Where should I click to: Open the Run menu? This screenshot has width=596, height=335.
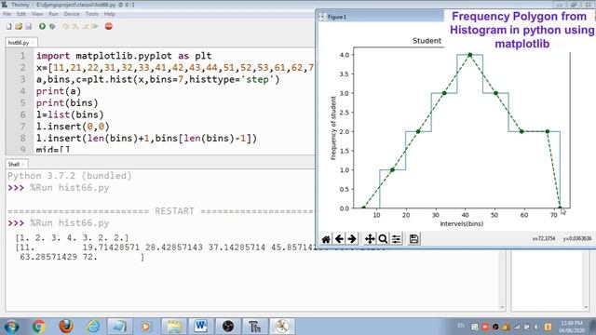pos(53,14)
